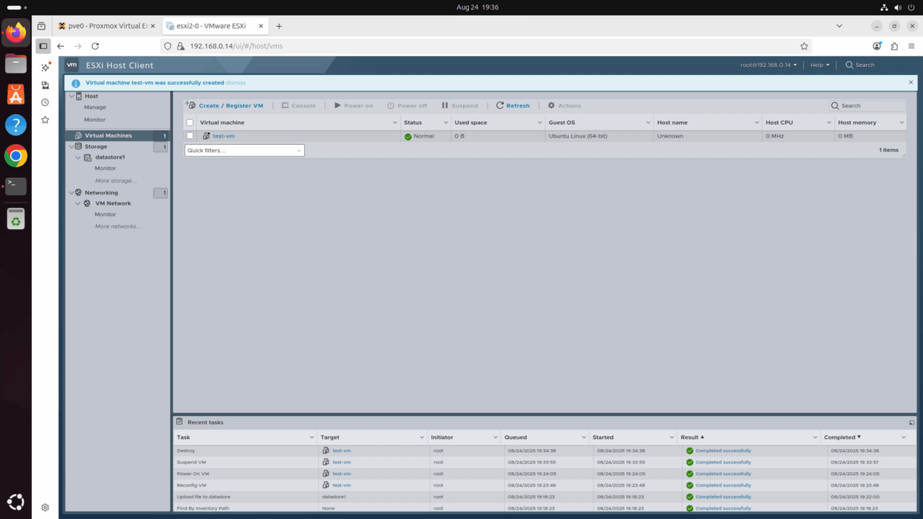This screenshot has width=923, height=519.
Task: Click the virtual machines Search input field
Action: click(867, 105)
